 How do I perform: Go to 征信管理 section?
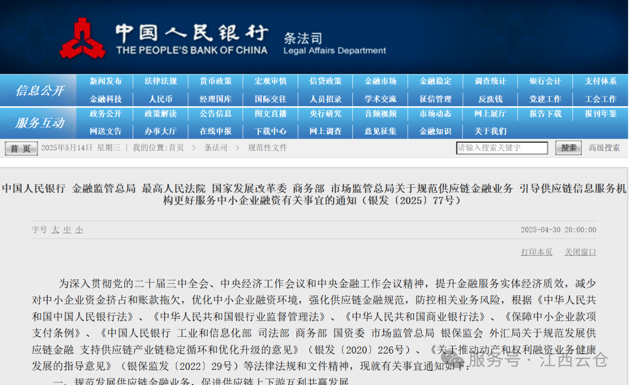(435, 99)
